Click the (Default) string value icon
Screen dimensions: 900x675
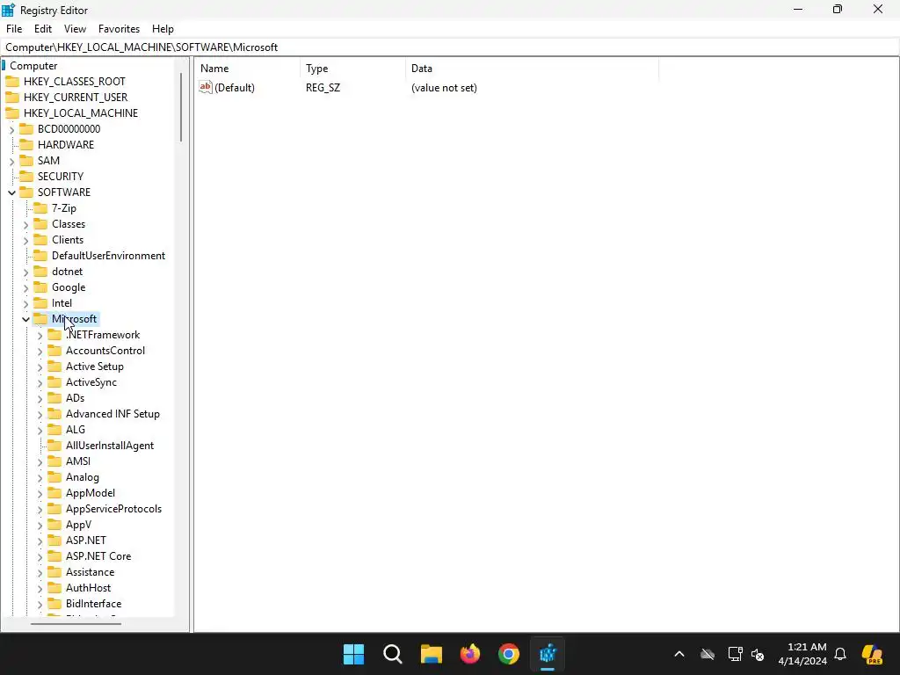(206, 87)
